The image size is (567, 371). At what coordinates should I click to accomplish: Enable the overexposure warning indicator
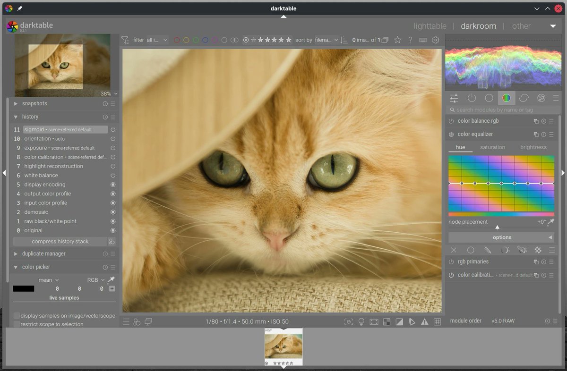399,321
